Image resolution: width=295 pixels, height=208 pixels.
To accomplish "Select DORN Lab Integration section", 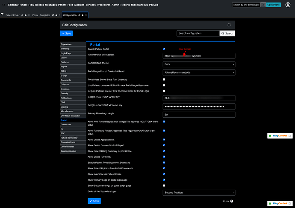I will coord(73,116).
